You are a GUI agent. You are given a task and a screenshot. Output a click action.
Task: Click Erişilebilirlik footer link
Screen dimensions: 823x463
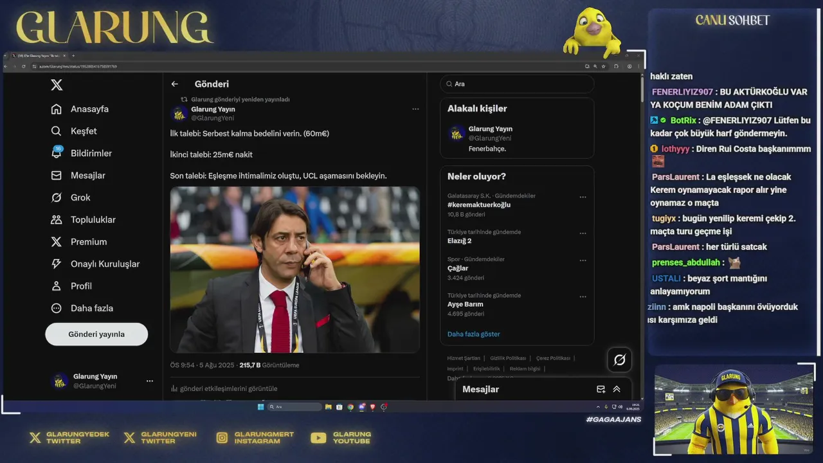(487, 368)
